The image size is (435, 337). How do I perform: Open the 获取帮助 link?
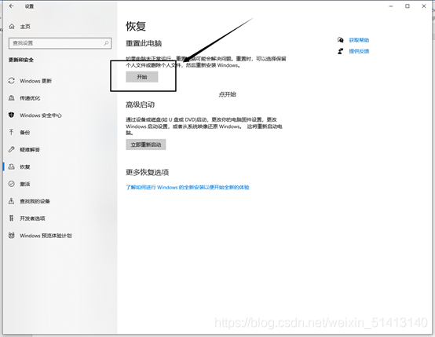[359, 40]
